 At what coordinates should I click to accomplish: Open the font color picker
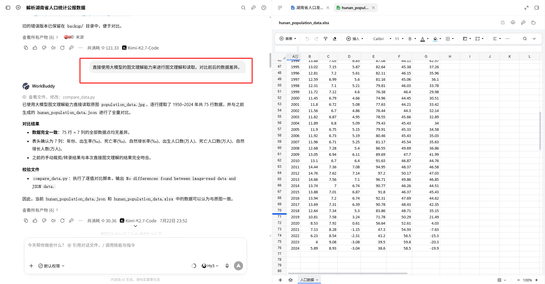424,39
